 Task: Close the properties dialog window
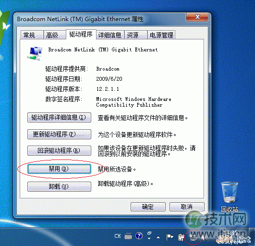197,17
